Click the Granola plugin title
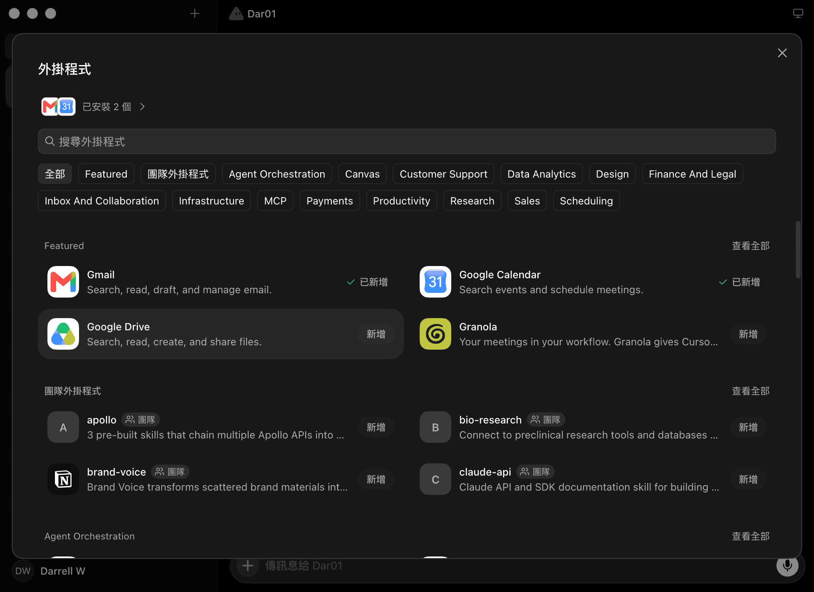Image resolution: width=814 pixels, height=592 pixels. [x=478, y=327]
